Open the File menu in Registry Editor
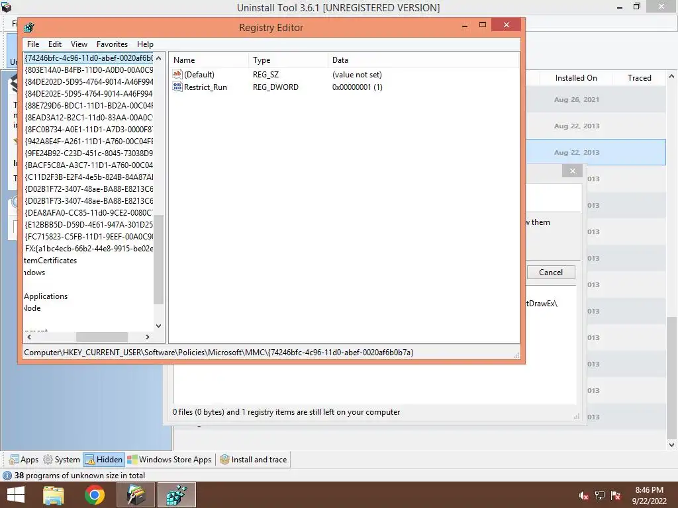This screenshot has width=678, height=508. coord(33,44)
